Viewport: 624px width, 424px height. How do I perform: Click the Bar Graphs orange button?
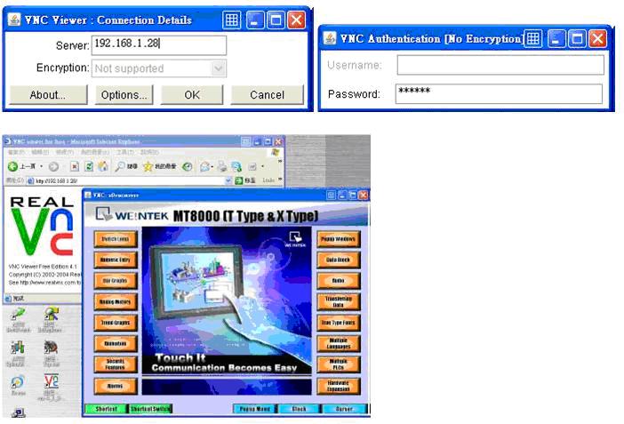(116, 281)
